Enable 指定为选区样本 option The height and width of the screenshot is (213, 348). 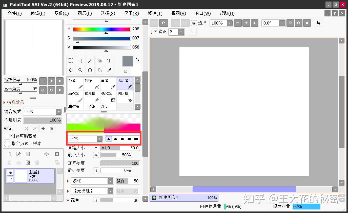(7, 144)
